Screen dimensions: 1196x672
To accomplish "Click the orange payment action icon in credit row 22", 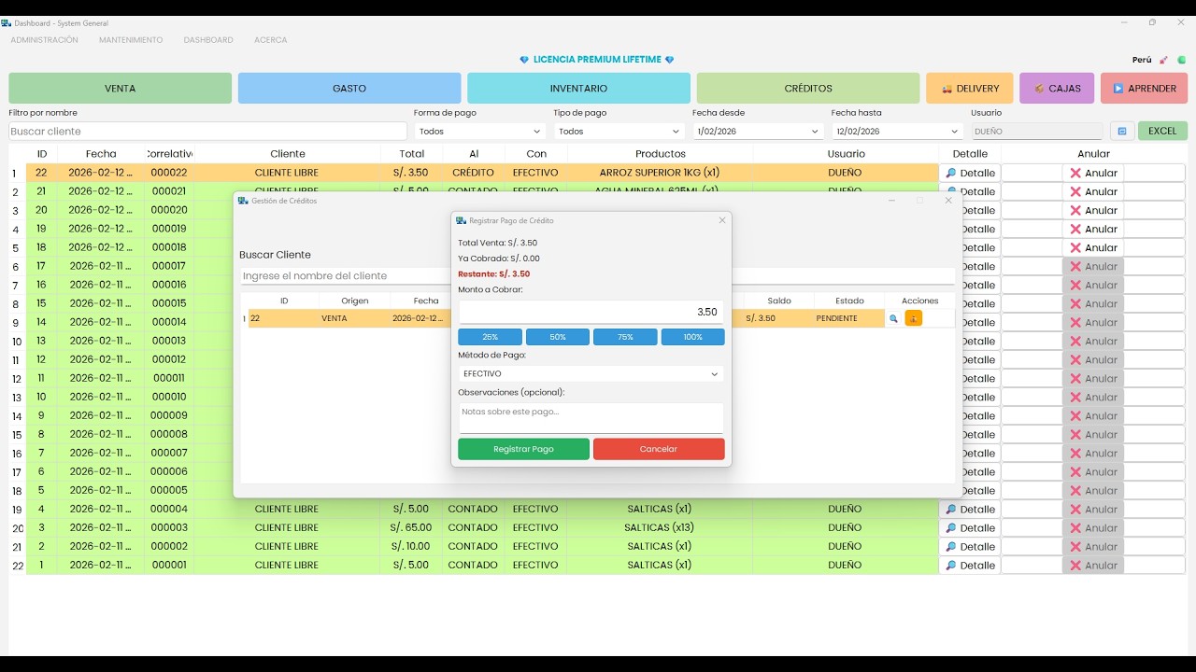I will pos(913,318).
